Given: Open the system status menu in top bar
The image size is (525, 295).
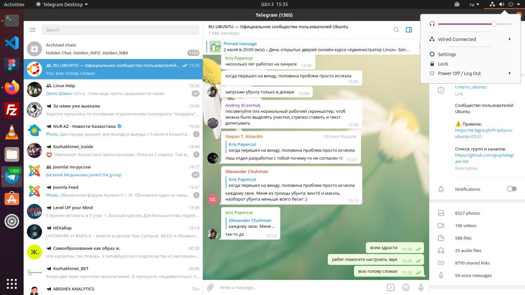Looking at the screenshot, I should pos(504,5).
